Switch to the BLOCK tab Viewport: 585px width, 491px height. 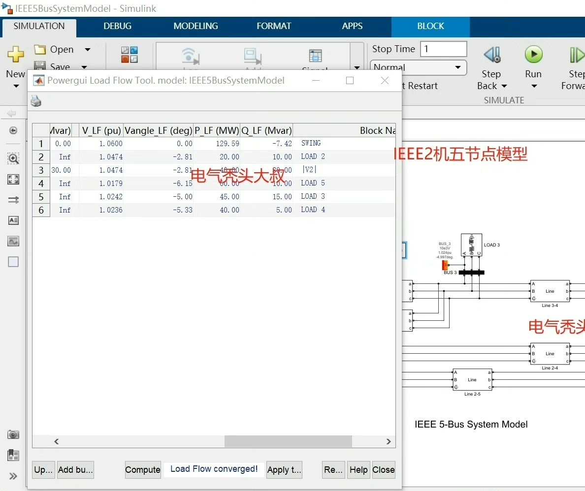pyautogui.click(x=430, y=26)
